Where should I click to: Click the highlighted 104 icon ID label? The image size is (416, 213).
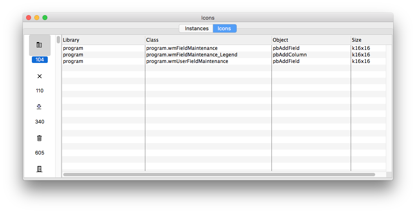[x=40, y=60]
